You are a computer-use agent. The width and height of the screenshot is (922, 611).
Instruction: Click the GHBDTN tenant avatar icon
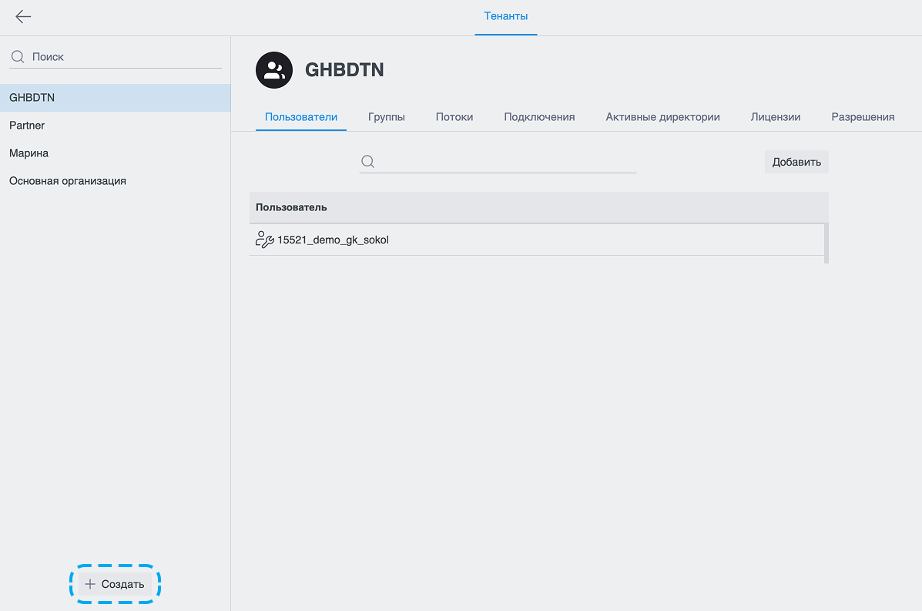click(x=274, y=70)
